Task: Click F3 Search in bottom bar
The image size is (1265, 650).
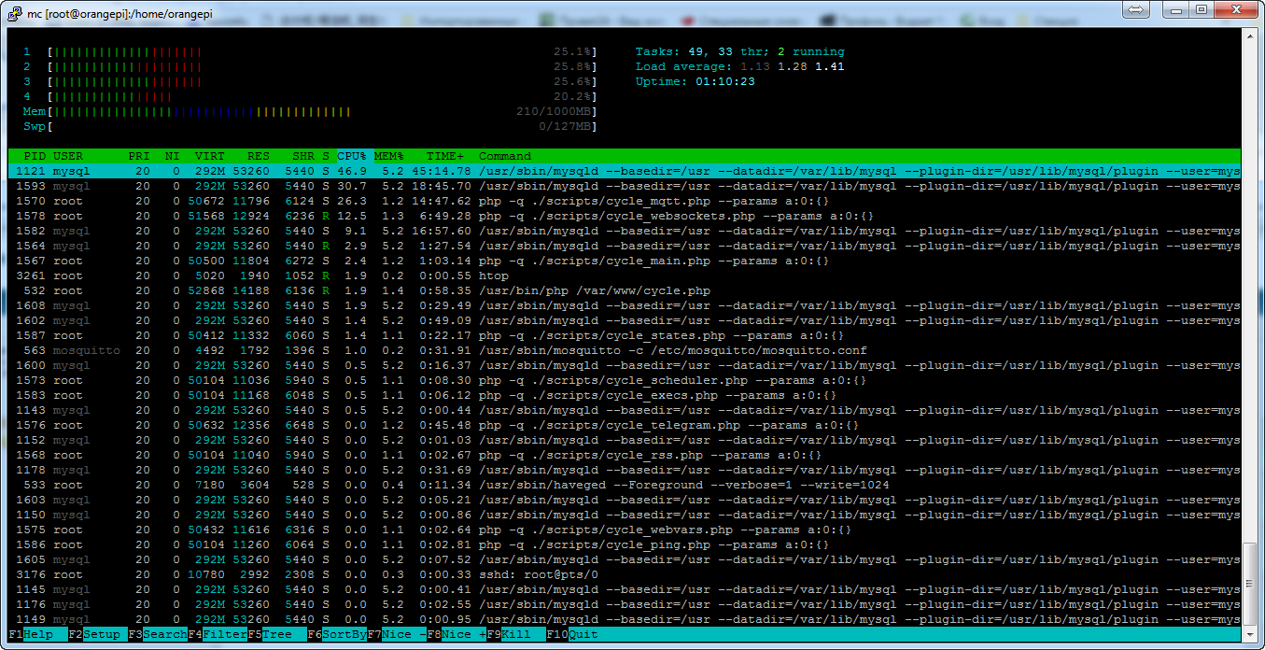Action: click(x=158, y=634)
